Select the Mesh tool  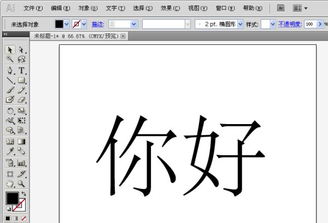point(10,142)
